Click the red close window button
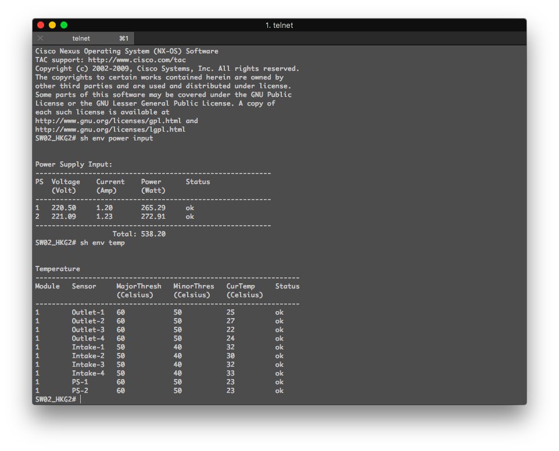559x451 pixels. click(41, 25)
